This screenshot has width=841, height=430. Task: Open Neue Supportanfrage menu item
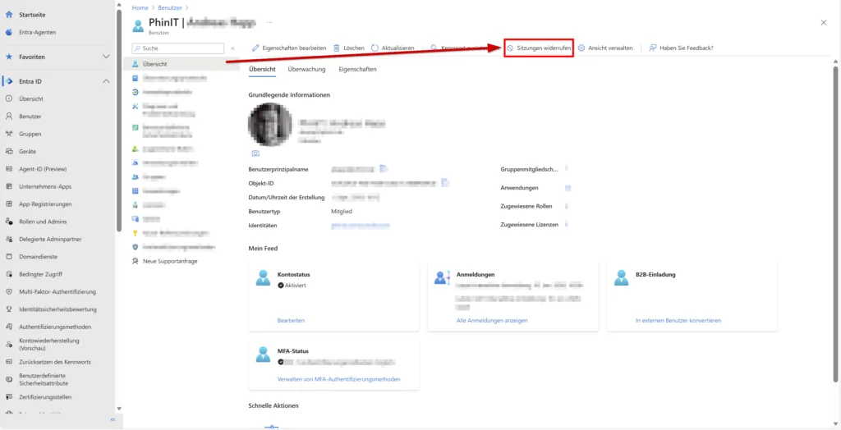(170, 261)
